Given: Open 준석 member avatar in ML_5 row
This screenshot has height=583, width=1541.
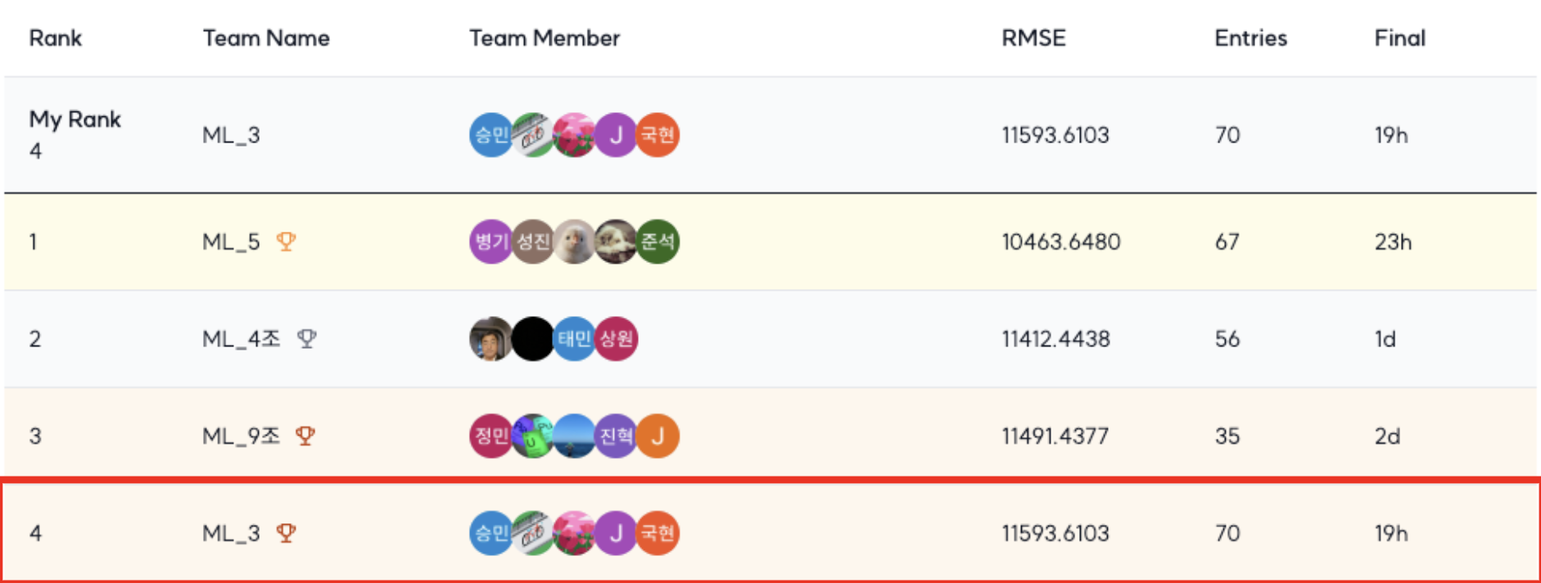Looking at the screenshot, I should click(658, 242).
